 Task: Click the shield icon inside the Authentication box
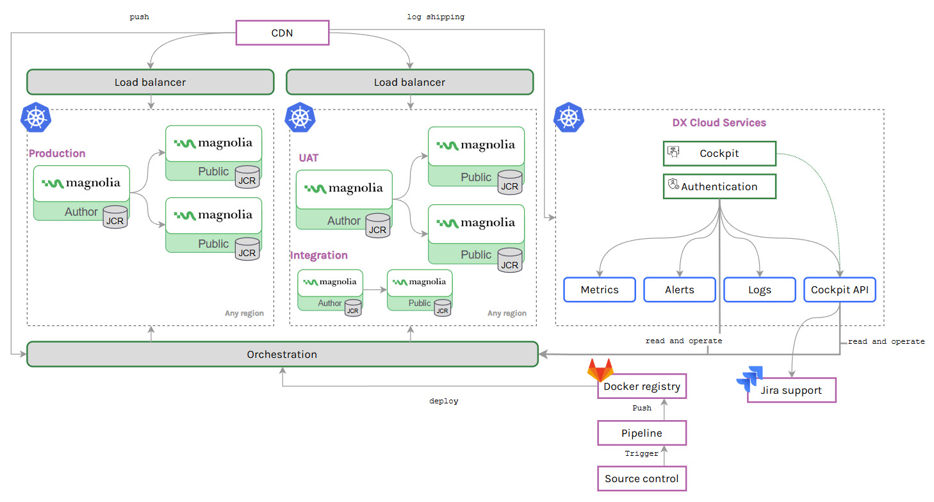[x=673, y=184]
